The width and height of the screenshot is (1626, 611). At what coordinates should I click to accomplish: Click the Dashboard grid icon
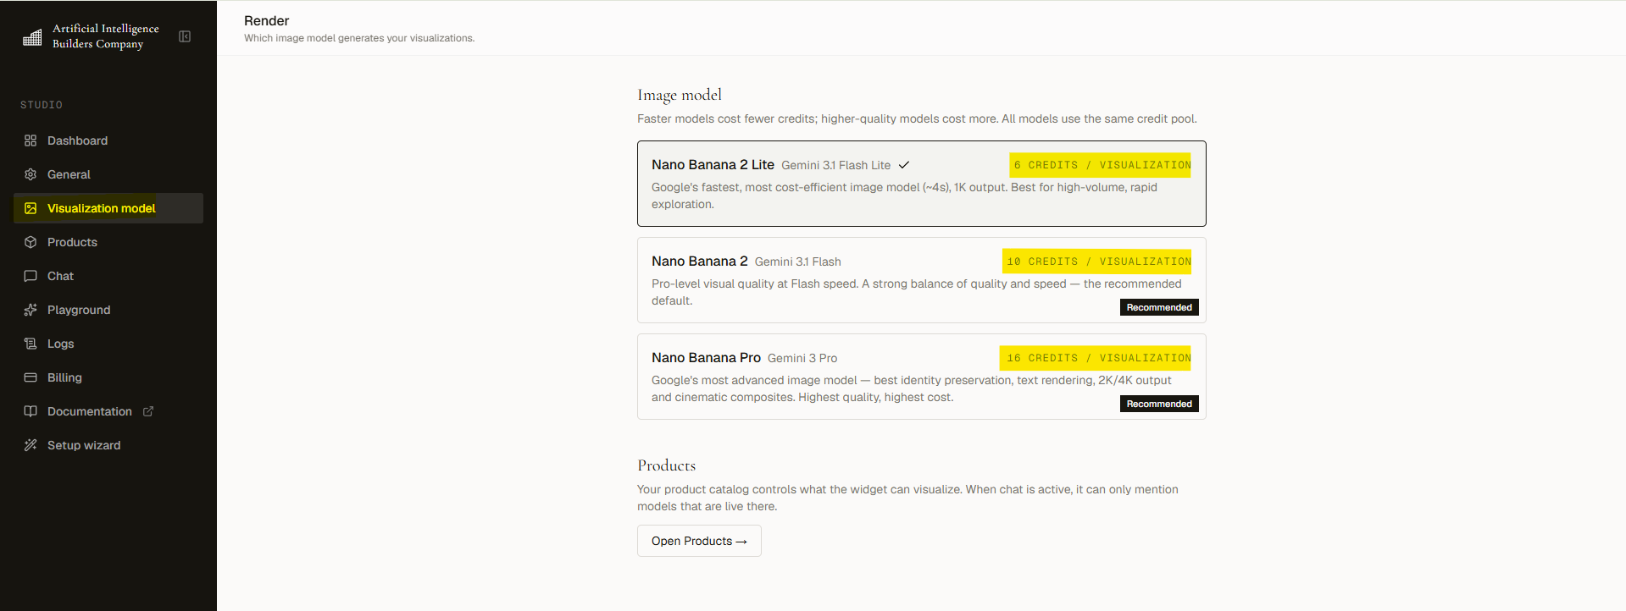click(x=31, y=140)
